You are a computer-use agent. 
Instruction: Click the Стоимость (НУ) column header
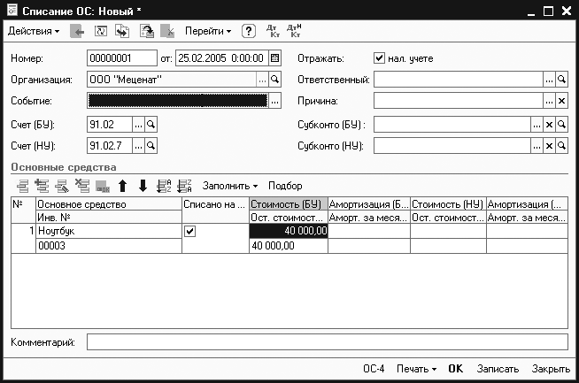pyautogui.click(x=448, y=204)
